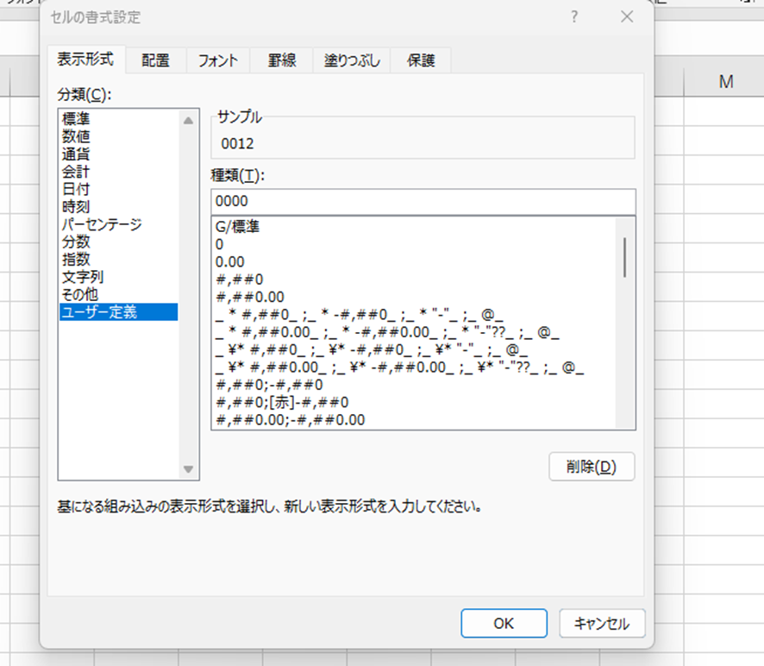764x666 pixels.
Task: Select the 罫線 tab
Action: coord(281,60)
